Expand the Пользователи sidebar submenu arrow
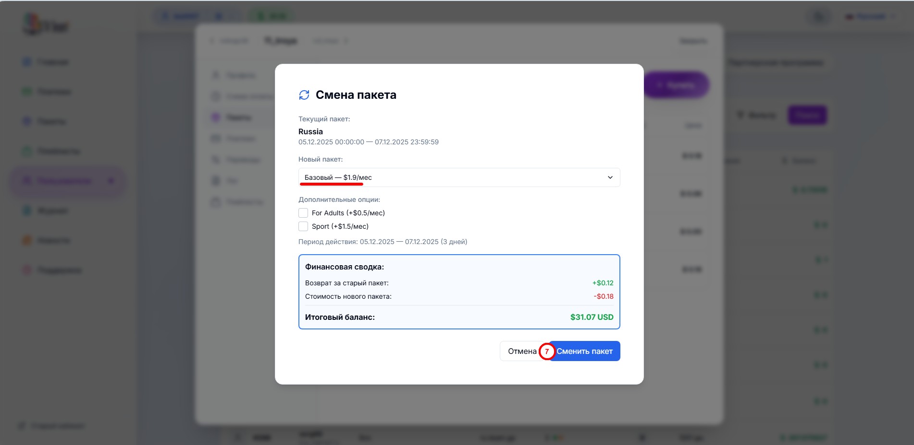Image resolution: width=914 pixels, height=445 pixels. pyautogui.click(x=111, y=181)
